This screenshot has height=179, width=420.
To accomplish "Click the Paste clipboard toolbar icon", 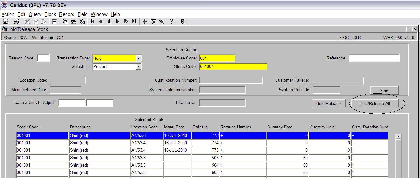I will point(44,22).
